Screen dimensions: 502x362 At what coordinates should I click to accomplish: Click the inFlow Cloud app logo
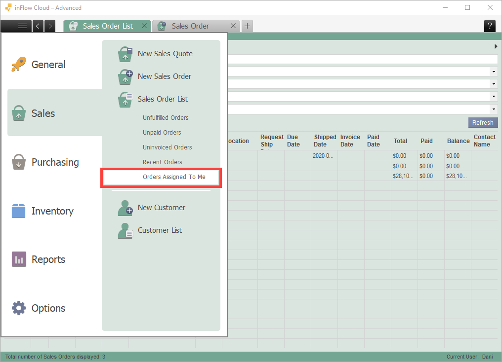pyautogui.click(x=8, y=7)
